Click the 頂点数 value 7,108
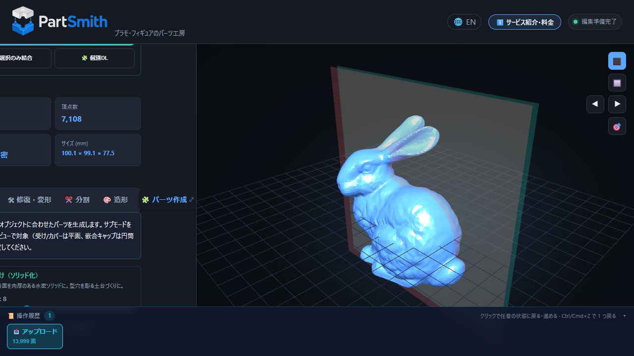This screenshot has width=634, height=356. click(71, 119)
